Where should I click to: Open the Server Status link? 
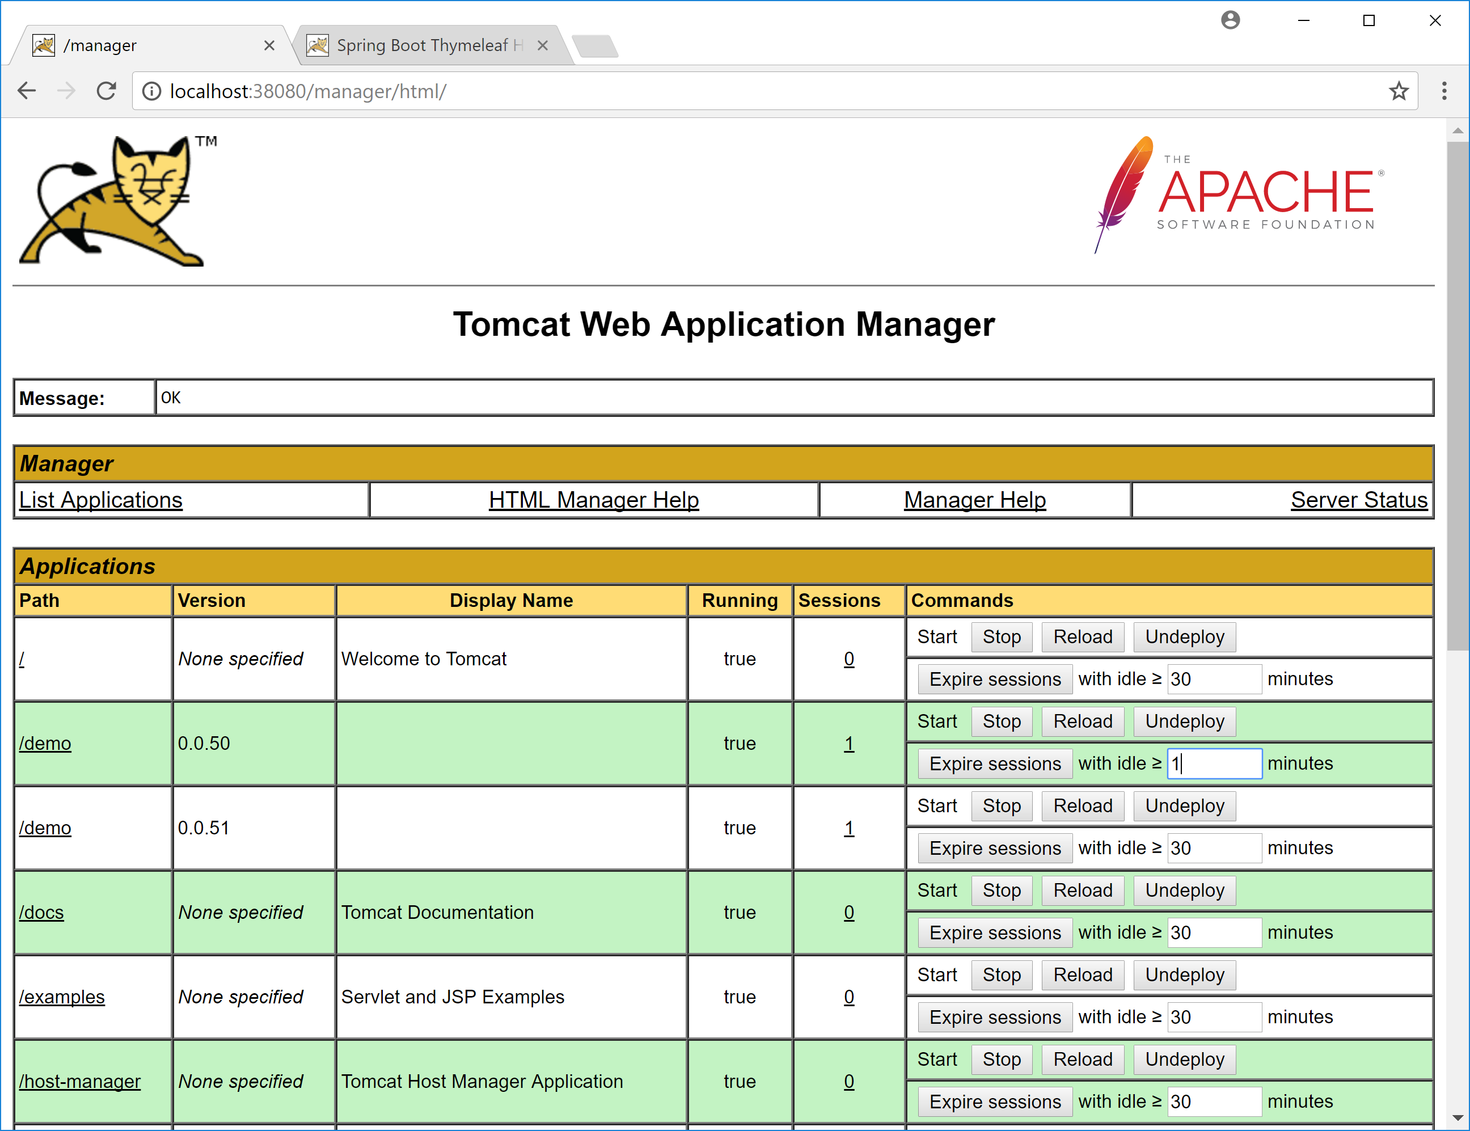1358,500
